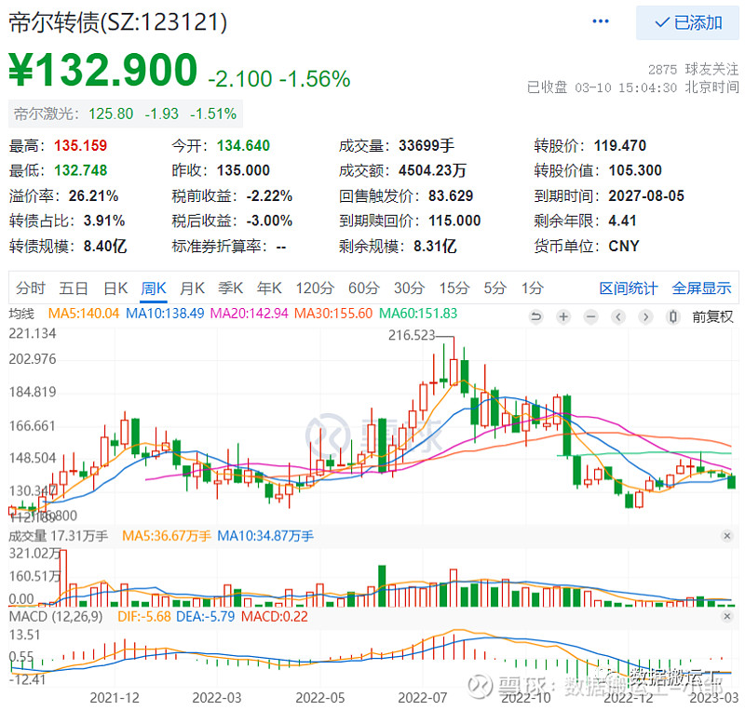Click the 货币单位 value CNY
Screen dimensions: 745x710
pyautogui.click(x=624, y=246)
